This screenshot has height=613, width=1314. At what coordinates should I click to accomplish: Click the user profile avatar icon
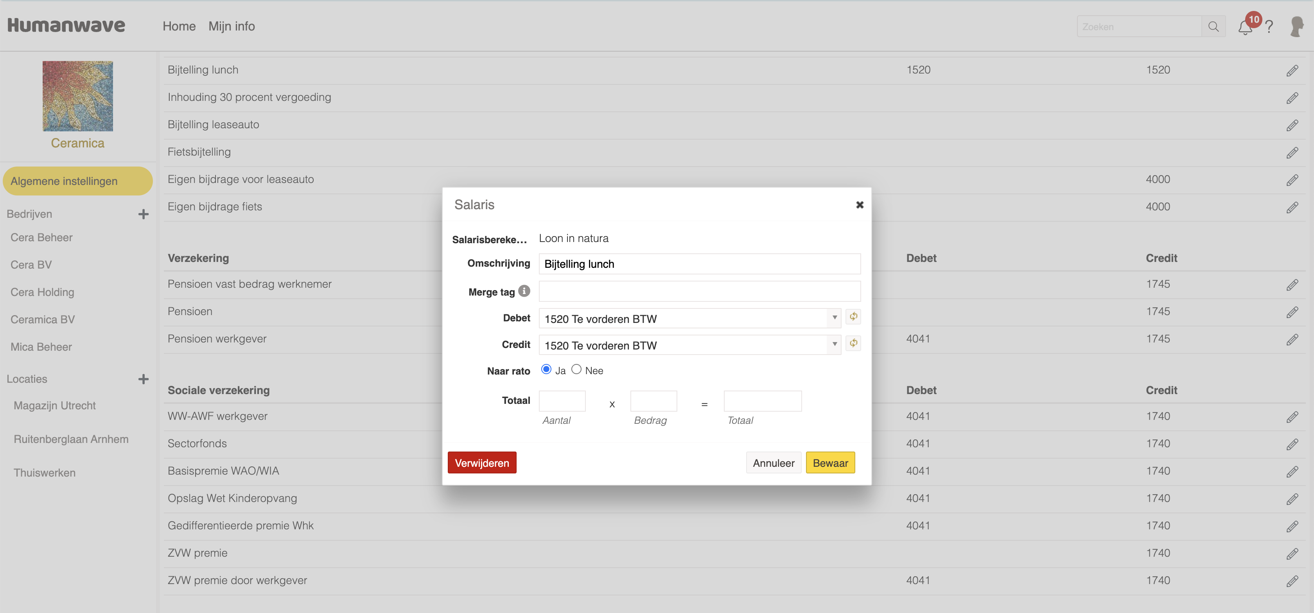[x=1297, y=27]
